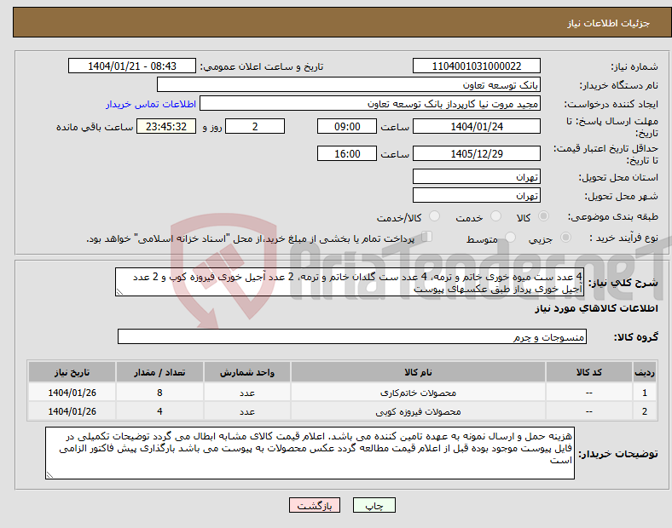Click the توضیحات خریدار label

(x=618, y=454)
